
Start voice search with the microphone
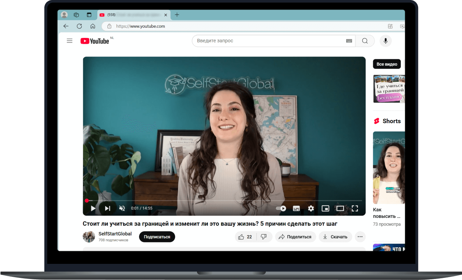(385, 41)
